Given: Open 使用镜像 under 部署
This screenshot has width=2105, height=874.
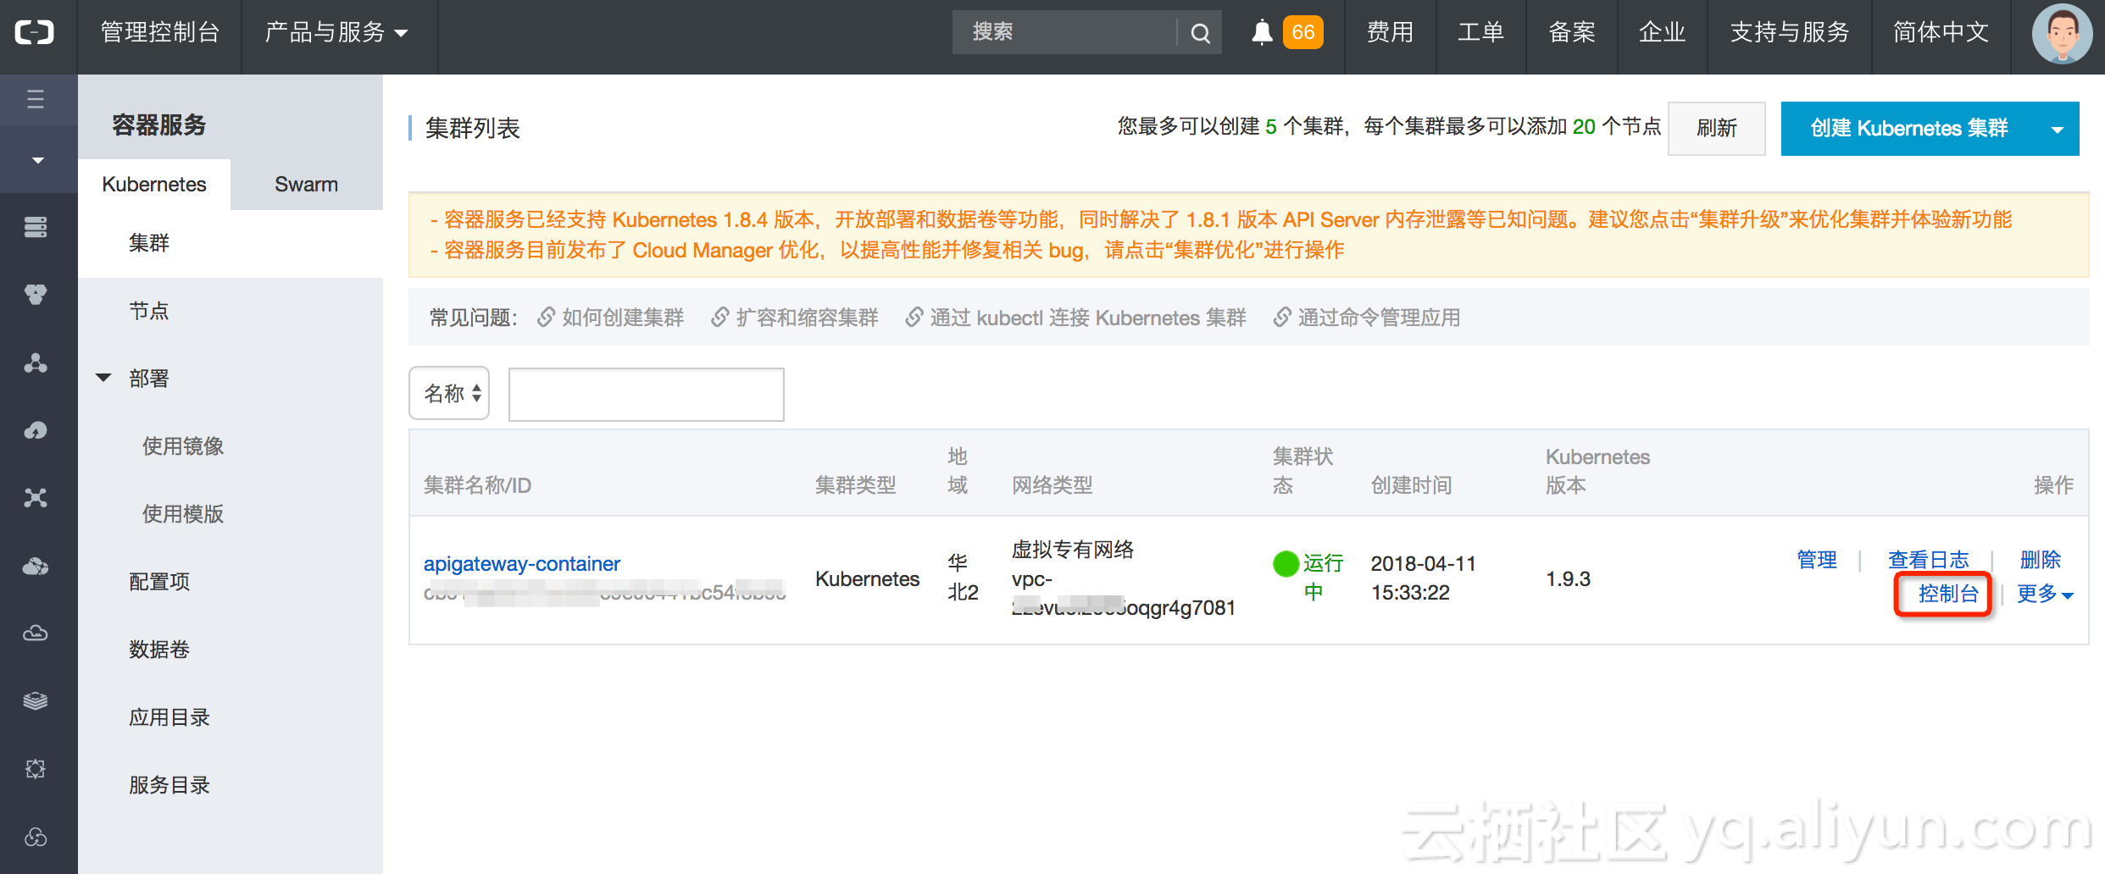Looking at the screenshot, I should (183, 446).
